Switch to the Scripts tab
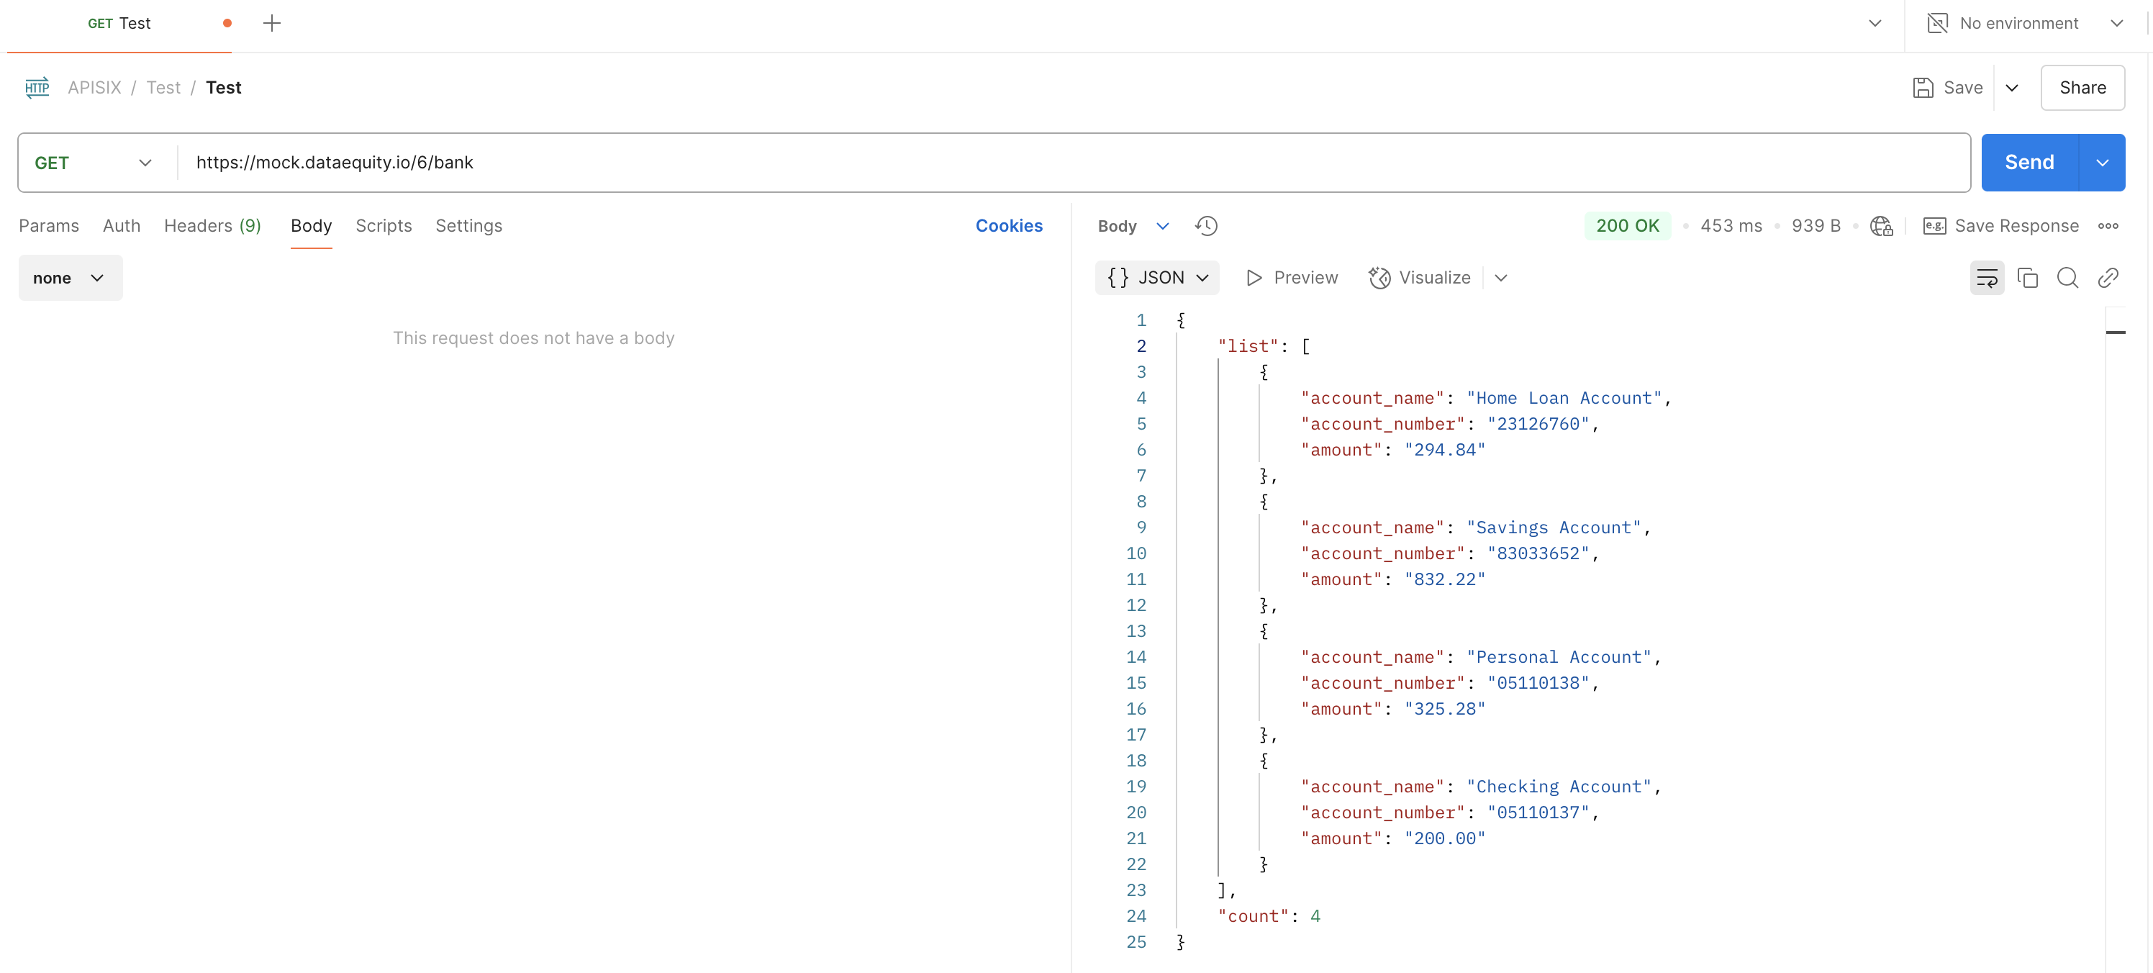Viewport: 2153px width, 973px height. coord(383,226)
